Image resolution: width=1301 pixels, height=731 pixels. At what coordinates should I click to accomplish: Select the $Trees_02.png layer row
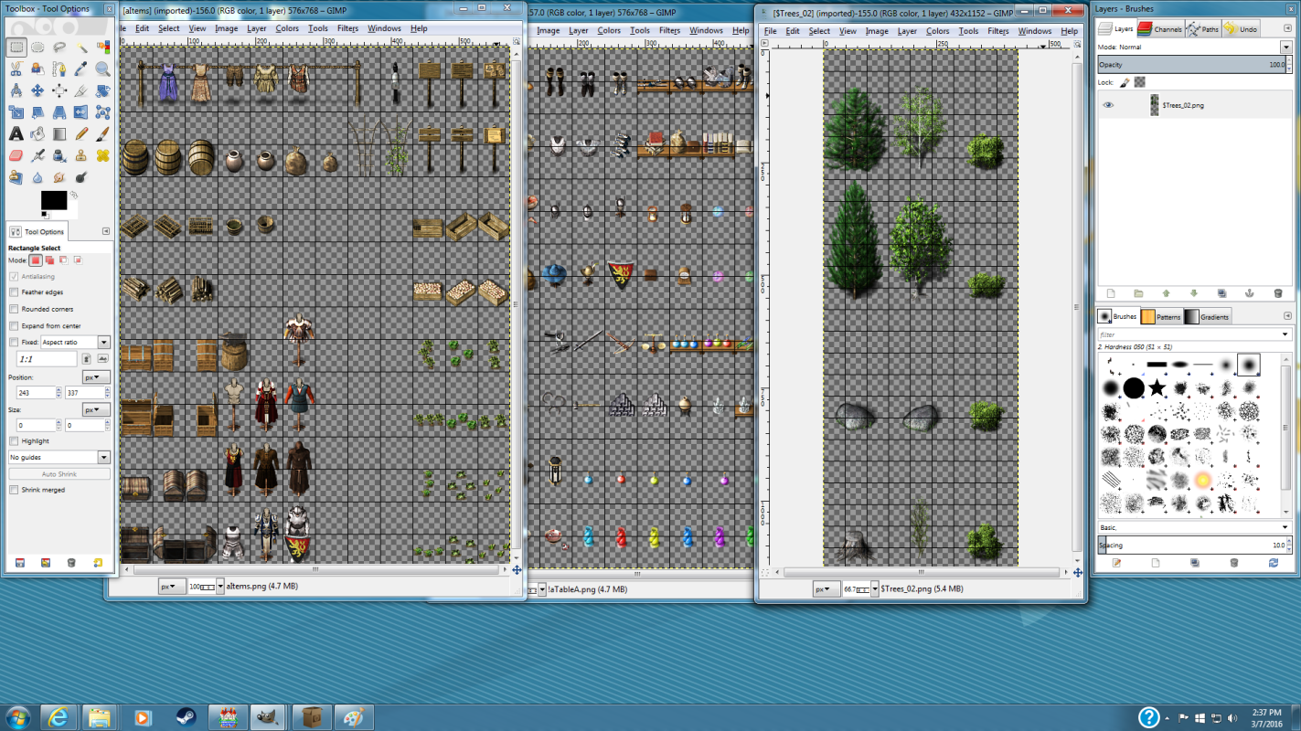pyautogui.click(x=1195, y=105)
